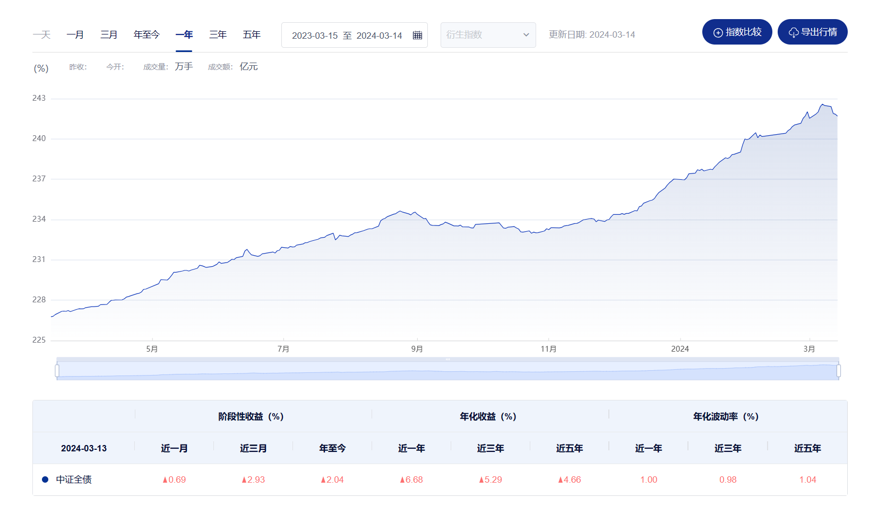Select the 一天 range tab
The height and width of the screenshot is (506, 878).
point(41,35)
